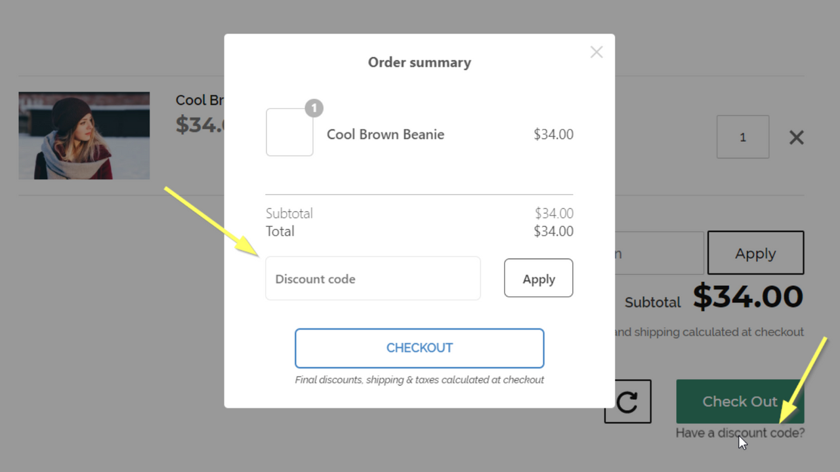Screen dimensions: 840x472
Task: Open the Cool Brown Beanie product image
Action: tap(84, 135)
